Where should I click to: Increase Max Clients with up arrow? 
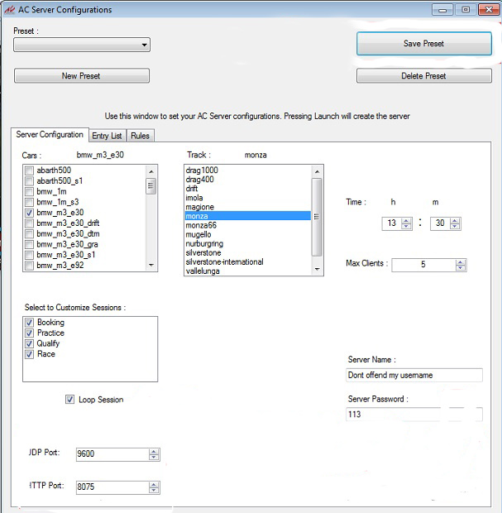click(461, 261)
